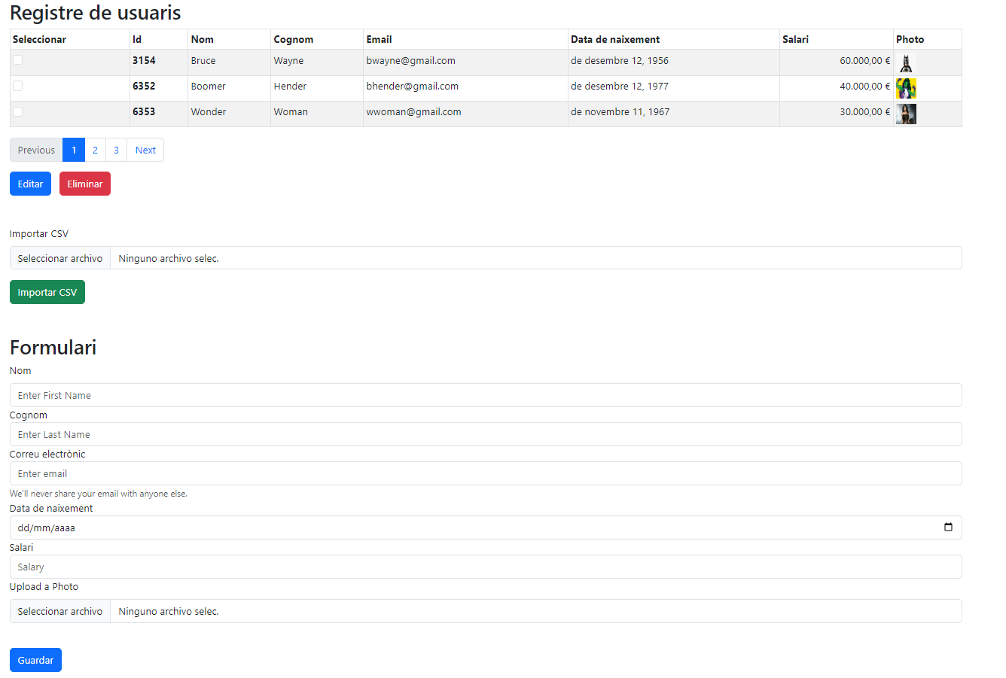Click the wwoman@gmail.com cell
Screen dimensions: 1006x678
(465, 114)
